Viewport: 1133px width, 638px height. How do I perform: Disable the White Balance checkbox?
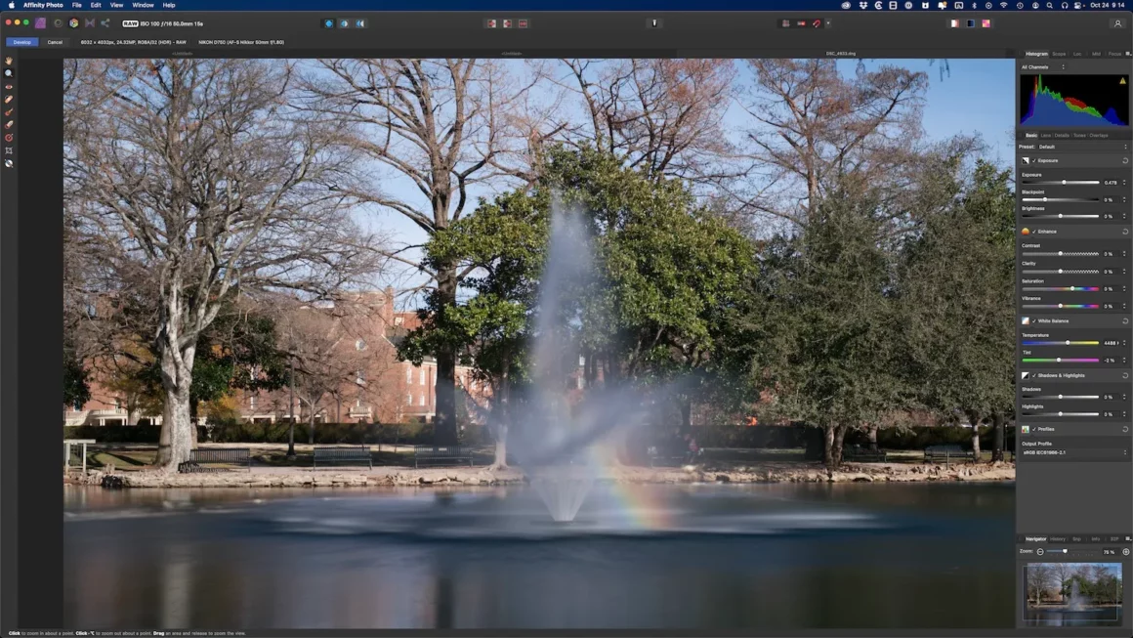(x=1034, y=320)
